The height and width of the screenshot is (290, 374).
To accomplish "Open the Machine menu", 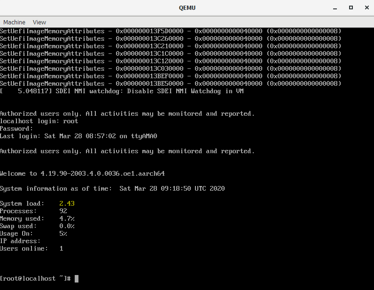I will point(14,22).
